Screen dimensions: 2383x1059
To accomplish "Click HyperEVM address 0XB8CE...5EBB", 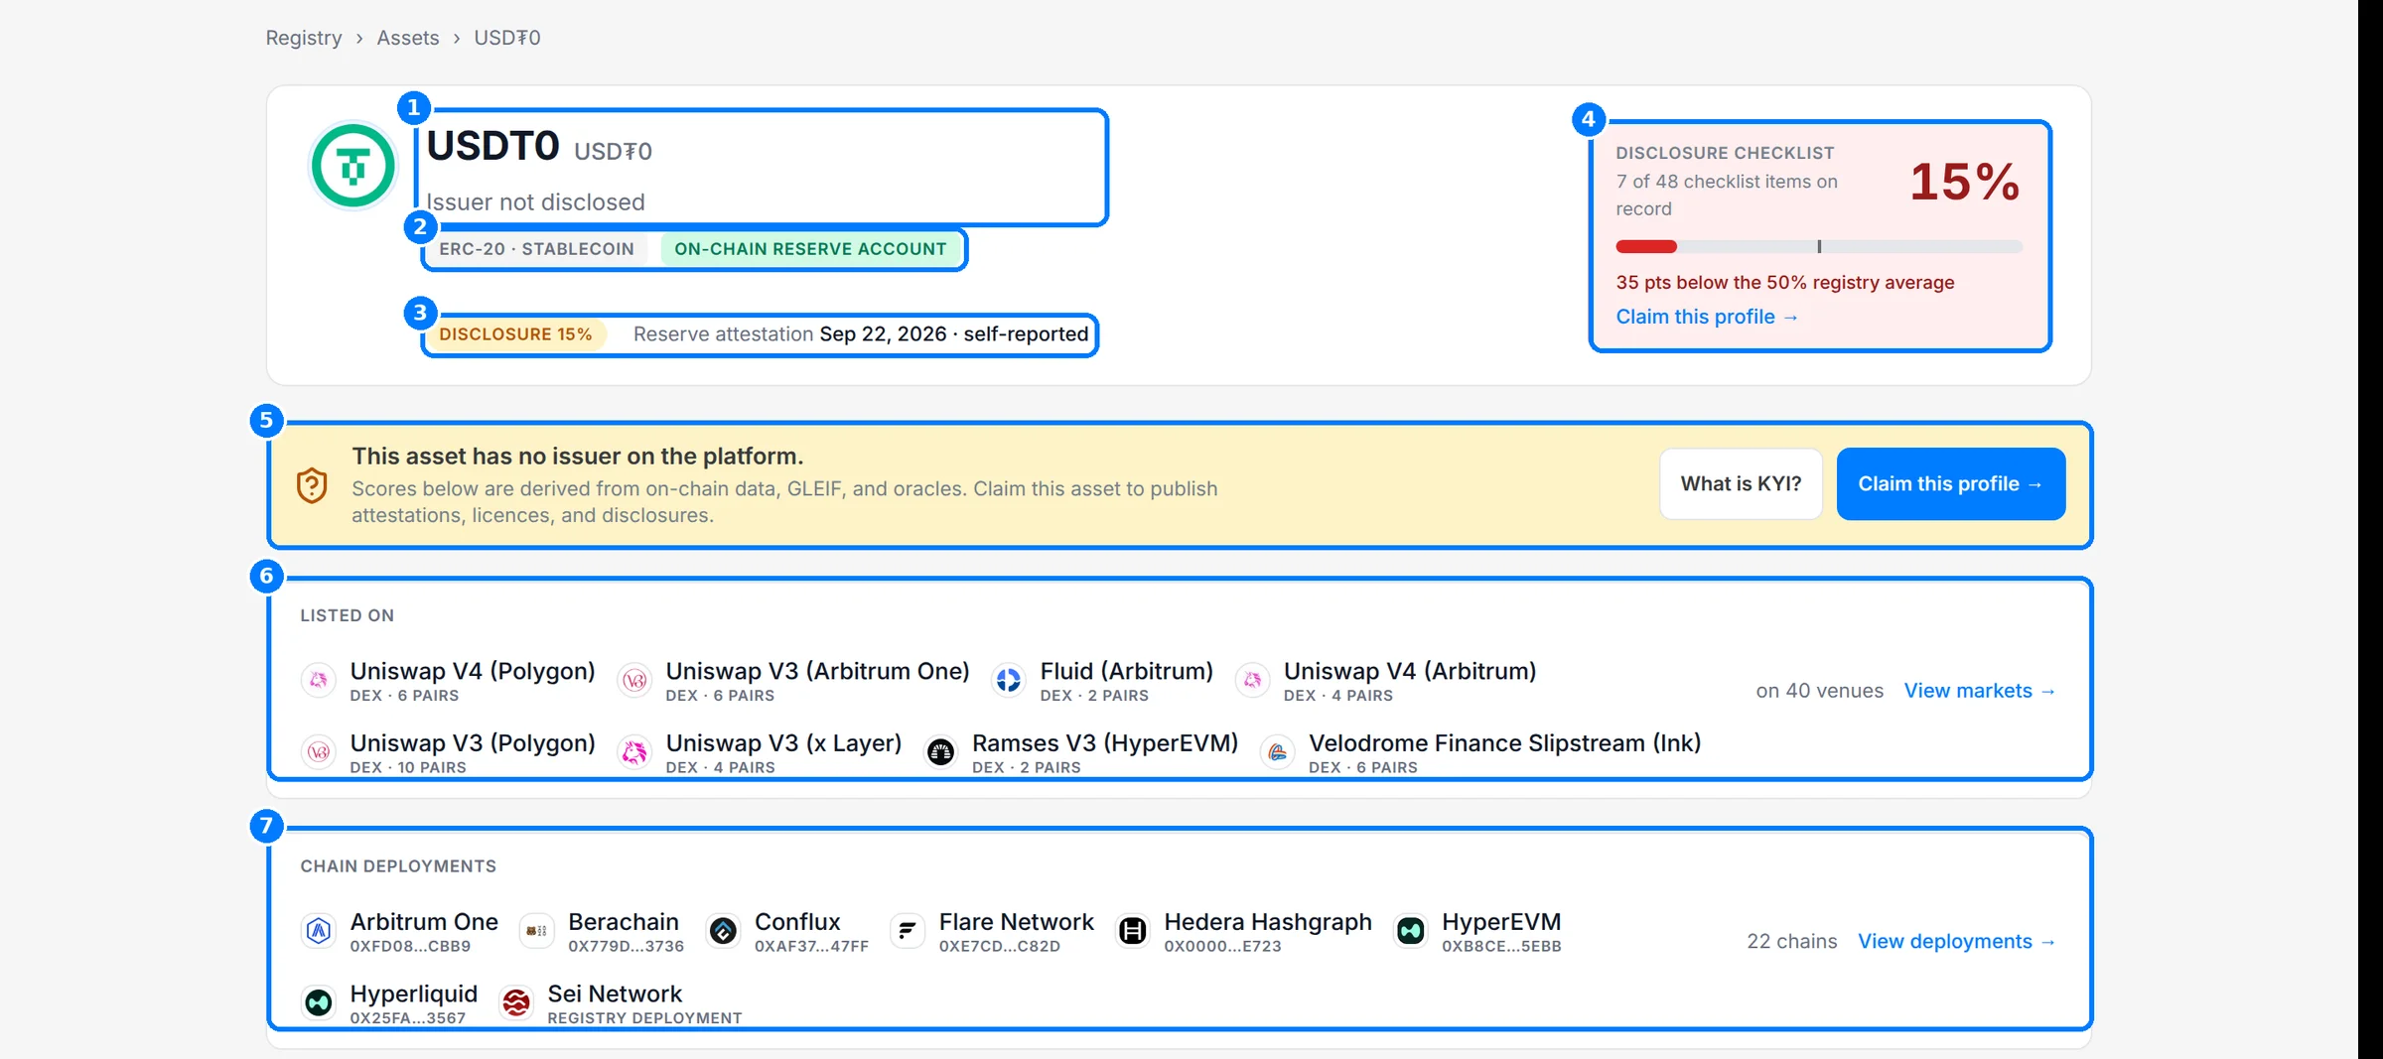I will point(1501,947).
